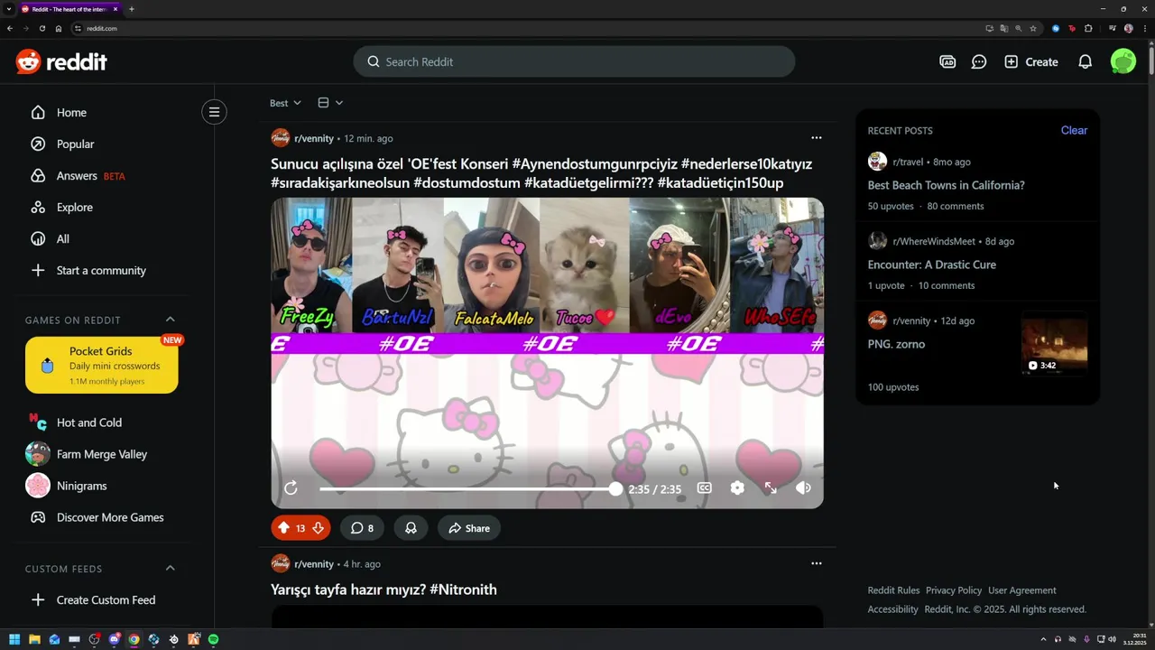
Task: Click the Create post button
Action: pos(1031,61)
